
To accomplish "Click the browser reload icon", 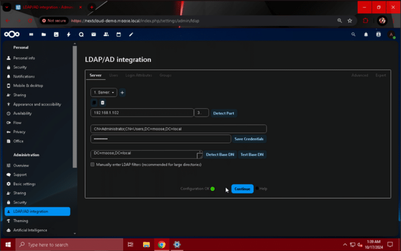I will pyautogui.click(x=30, y=21).
